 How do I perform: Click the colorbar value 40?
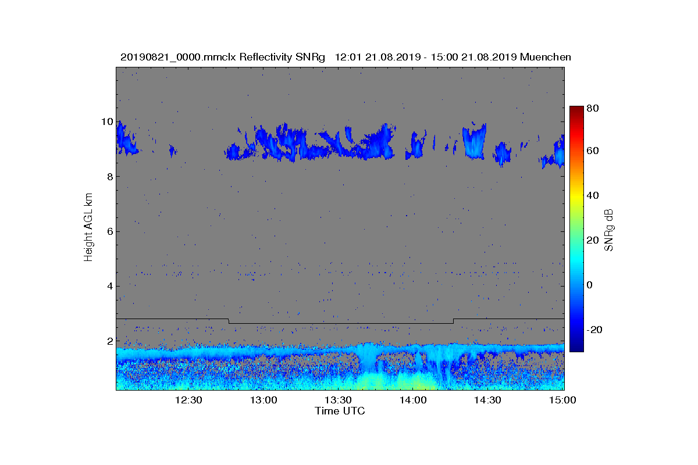593,195
